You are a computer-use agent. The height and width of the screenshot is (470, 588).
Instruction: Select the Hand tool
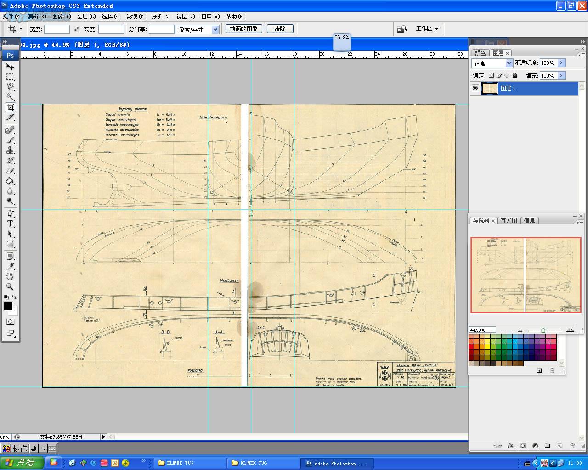10,276
